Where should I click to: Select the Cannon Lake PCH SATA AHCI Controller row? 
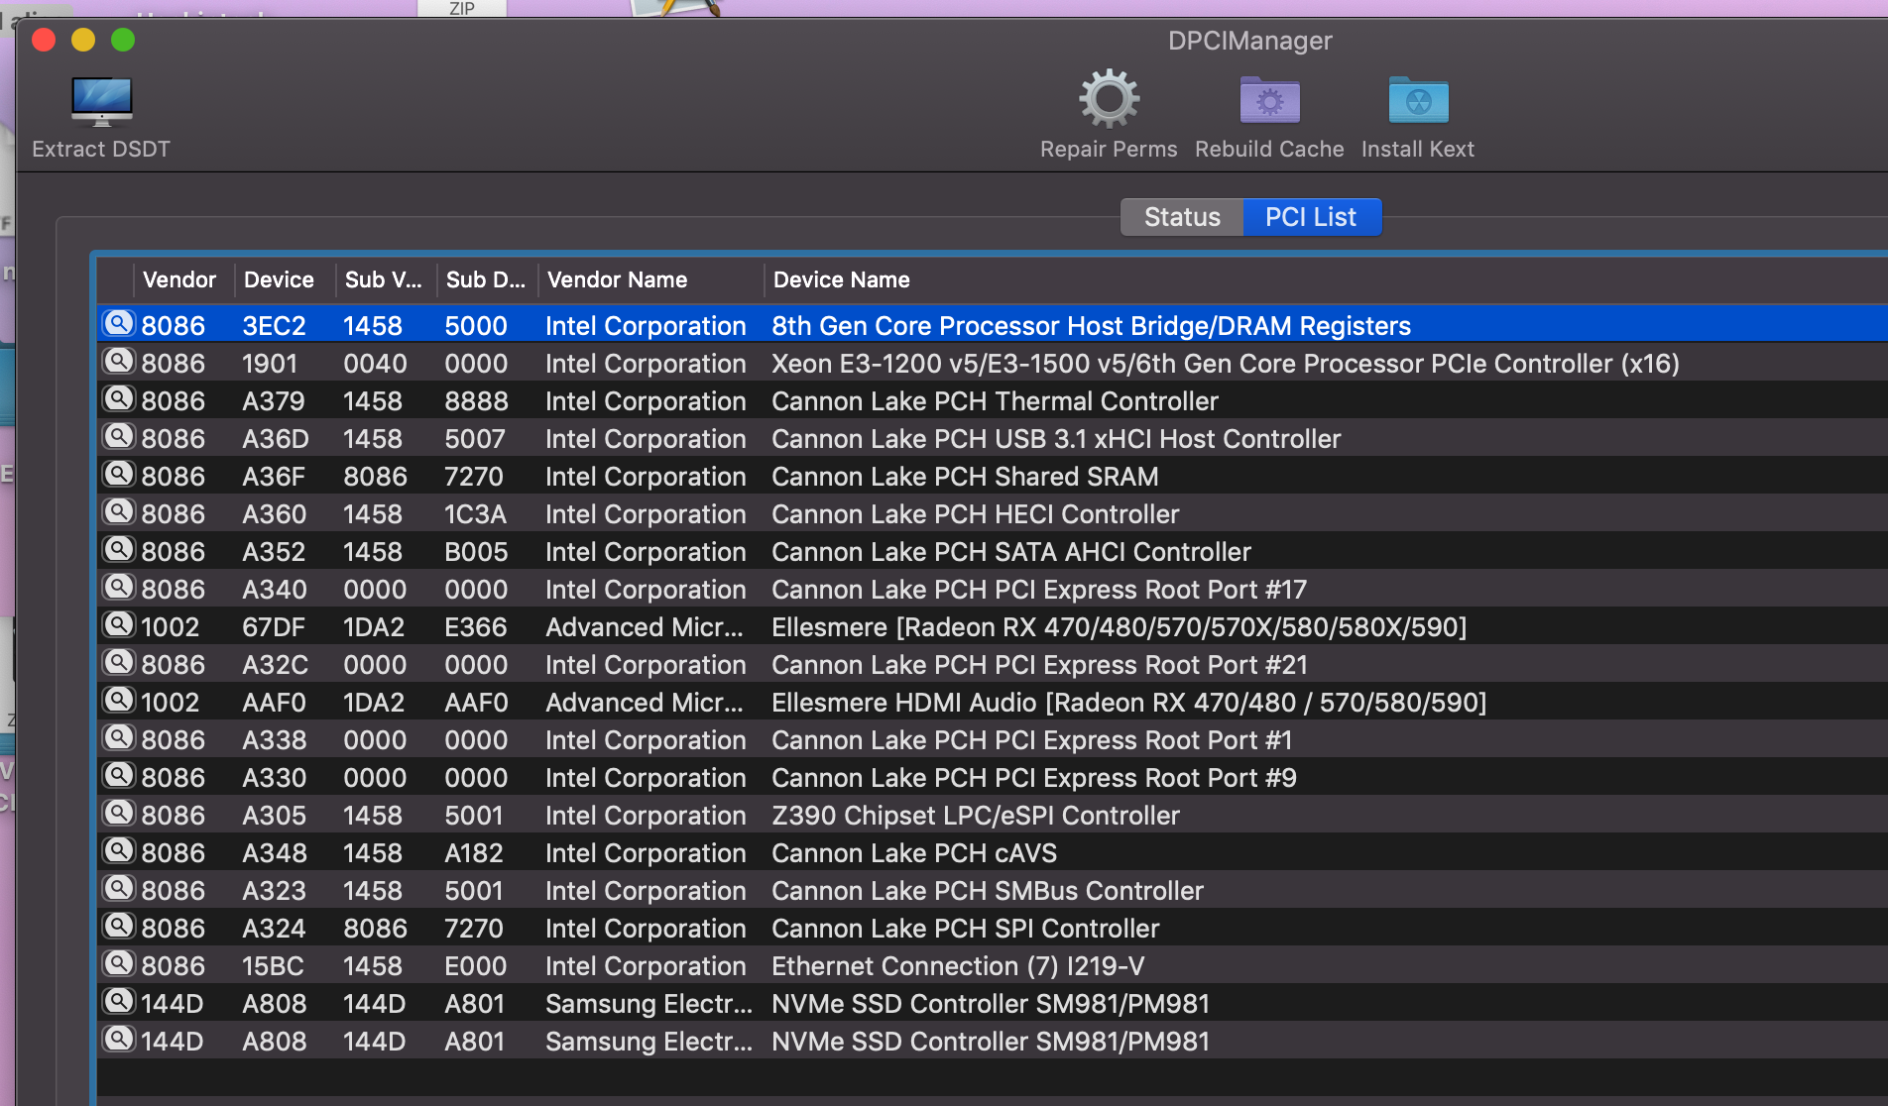(x=993, y=551)
